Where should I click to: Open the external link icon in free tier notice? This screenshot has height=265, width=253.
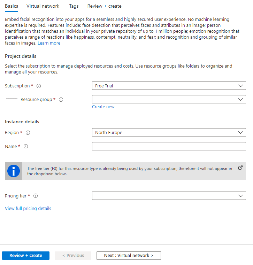pos(240,167)
